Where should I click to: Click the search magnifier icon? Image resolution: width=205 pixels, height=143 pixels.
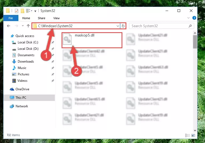coord(190,26)
